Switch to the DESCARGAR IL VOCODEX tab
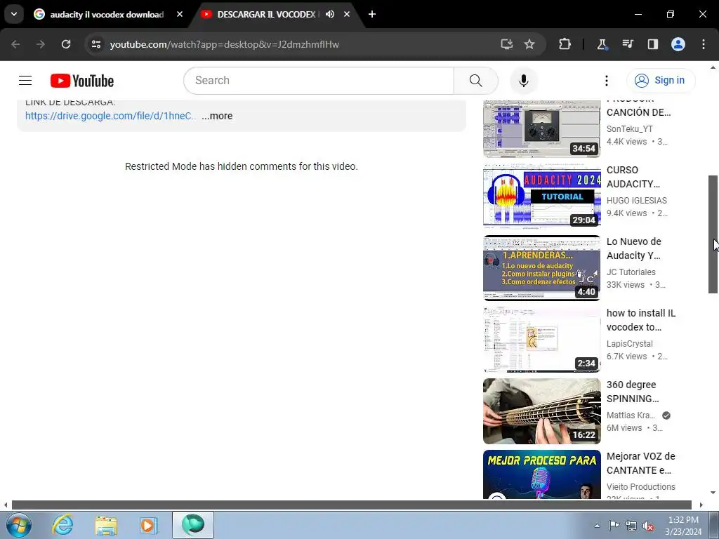This screenshot has height=539, width=719. 266,14
